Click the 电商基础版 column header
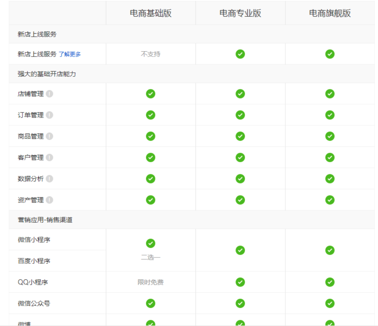This screenshot has height=326, width=378. click(x=150, y=13)
